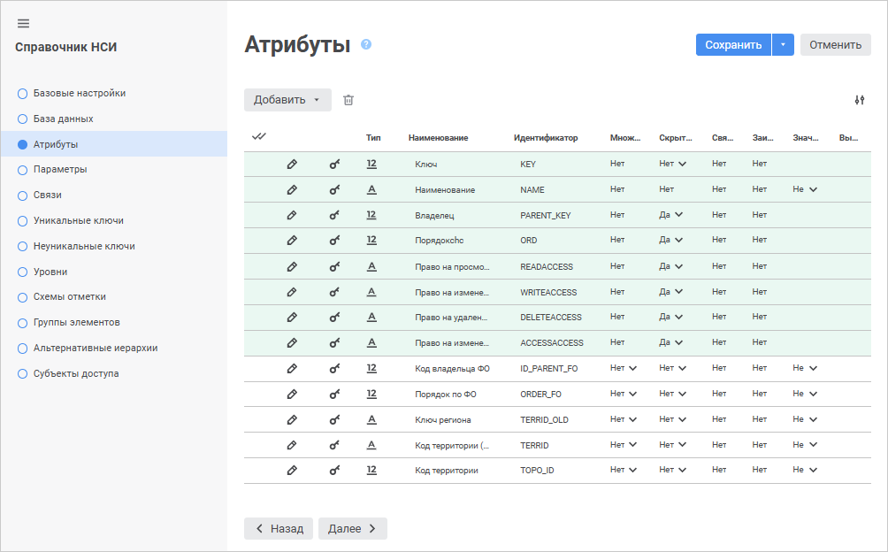Image resolution: width=888 pixels, height=552 pixels.
Task: Edit the KEY attribute pencil icon
Action: pyautogui.click(x=292, y=164)
